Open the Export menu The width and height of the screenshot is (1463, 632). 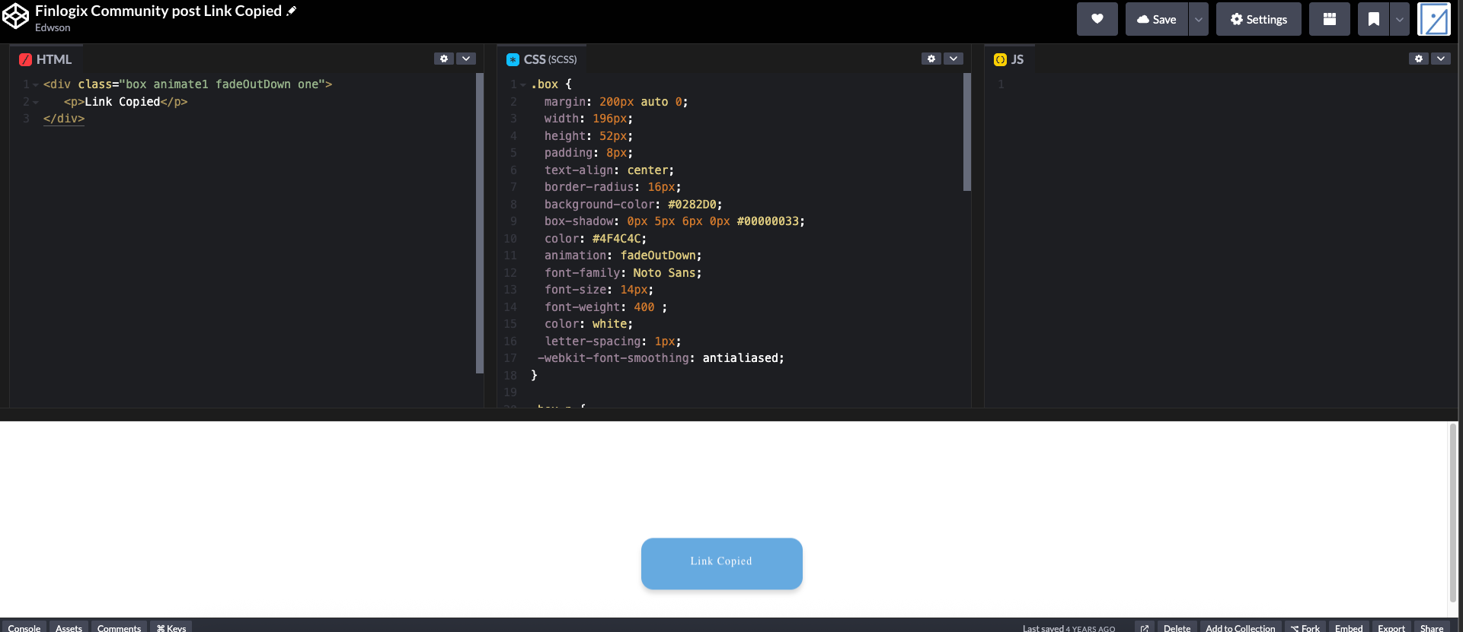pos(1391,627)
